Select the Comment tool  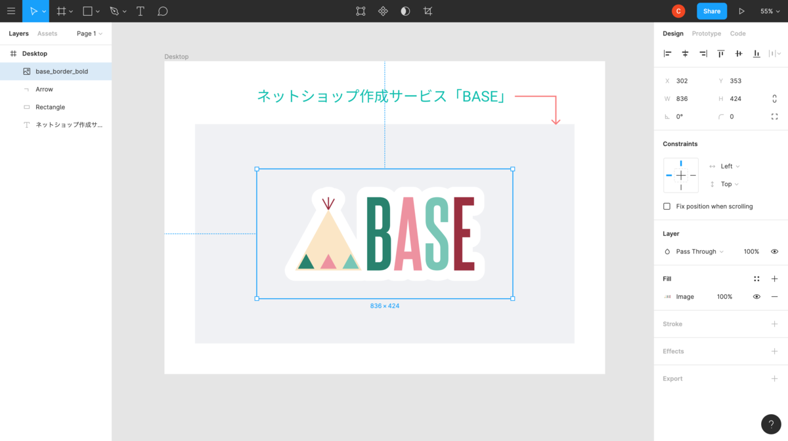pos(163,11)
